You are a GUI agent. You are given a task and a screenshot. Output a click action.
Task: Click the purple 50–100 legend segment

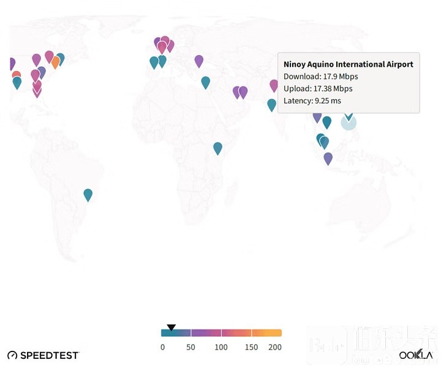[x=206, y=333]
